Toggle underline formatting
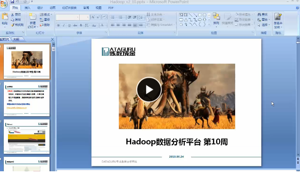 coord(69,25)
